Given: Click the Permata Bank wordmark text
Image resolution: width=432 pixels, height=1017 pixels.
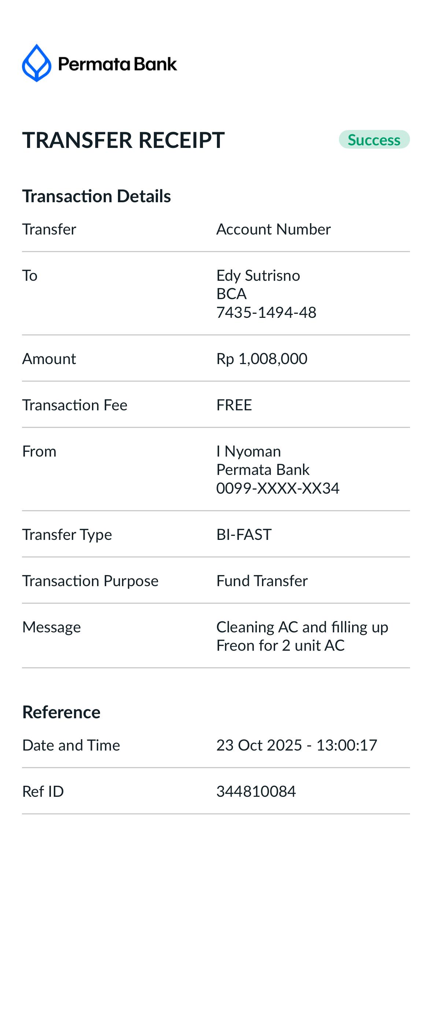Looking at the screenshot, I should point(118,64).
